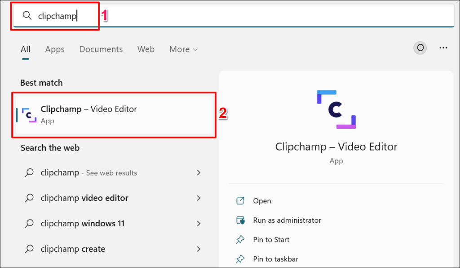Expand clipchamp video editor suggestion arrow
460x268 pixels.
click(199, 198)
